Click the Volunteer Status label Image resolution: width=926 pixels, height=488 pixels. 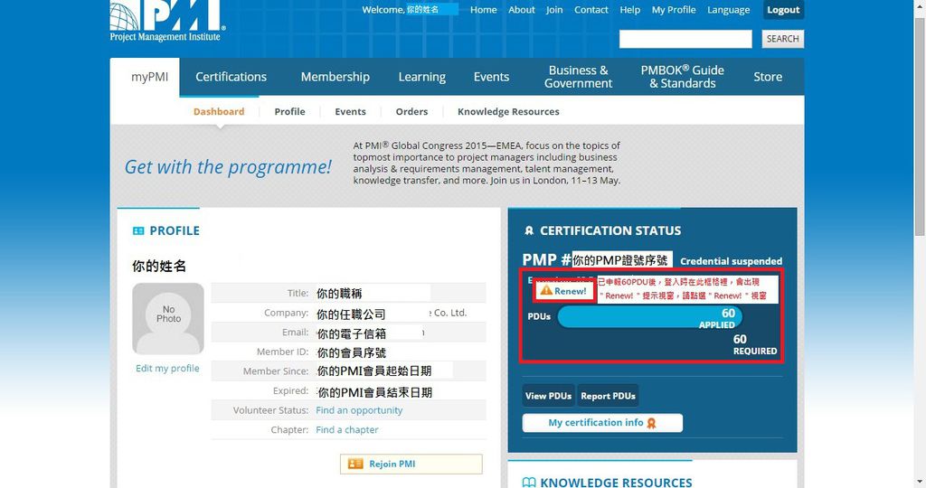pos(270,410)
